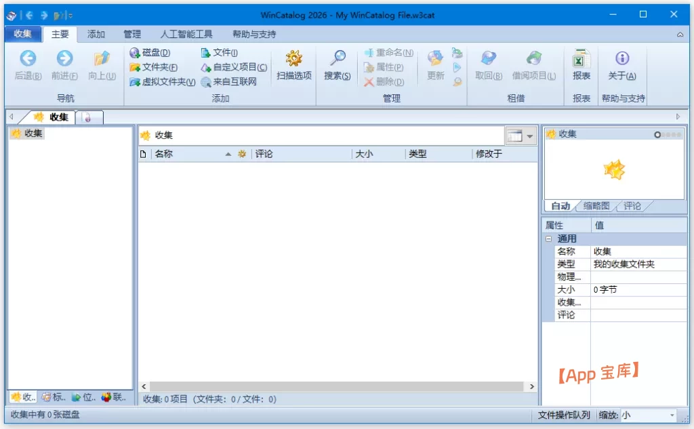Click the 取回 return item icon
The image size is (694, 429).
[489, 58]
